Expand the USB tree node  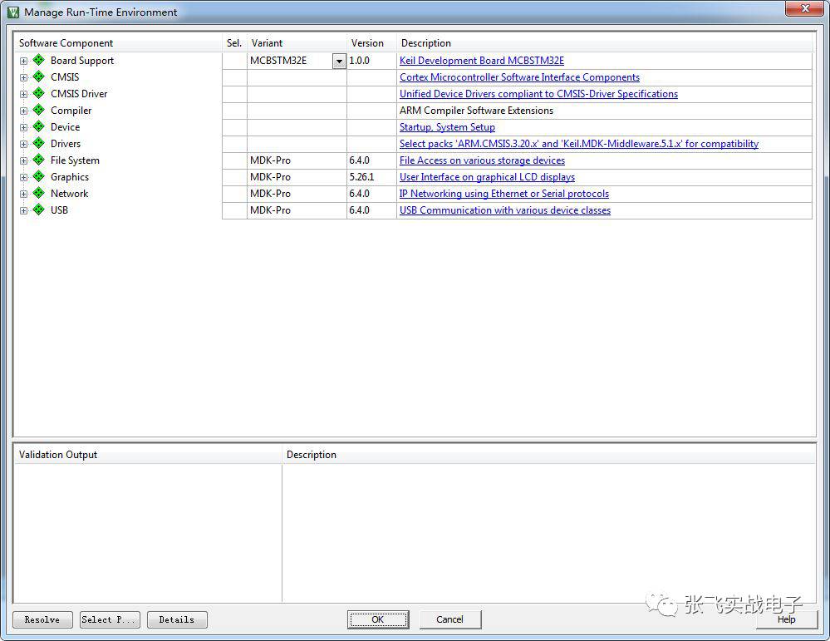point(23,210)
